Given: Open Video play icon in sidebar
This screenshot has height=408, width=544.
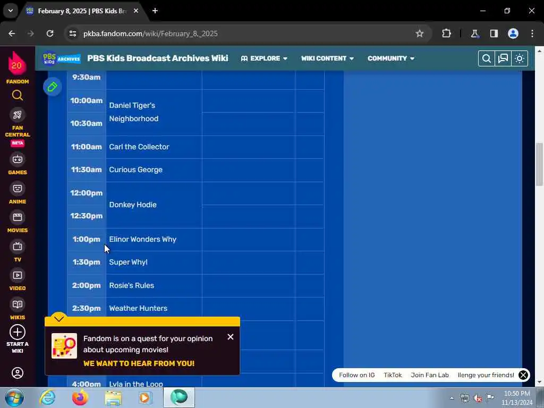Looking at the screenshot, I should [x=18, y=275].
